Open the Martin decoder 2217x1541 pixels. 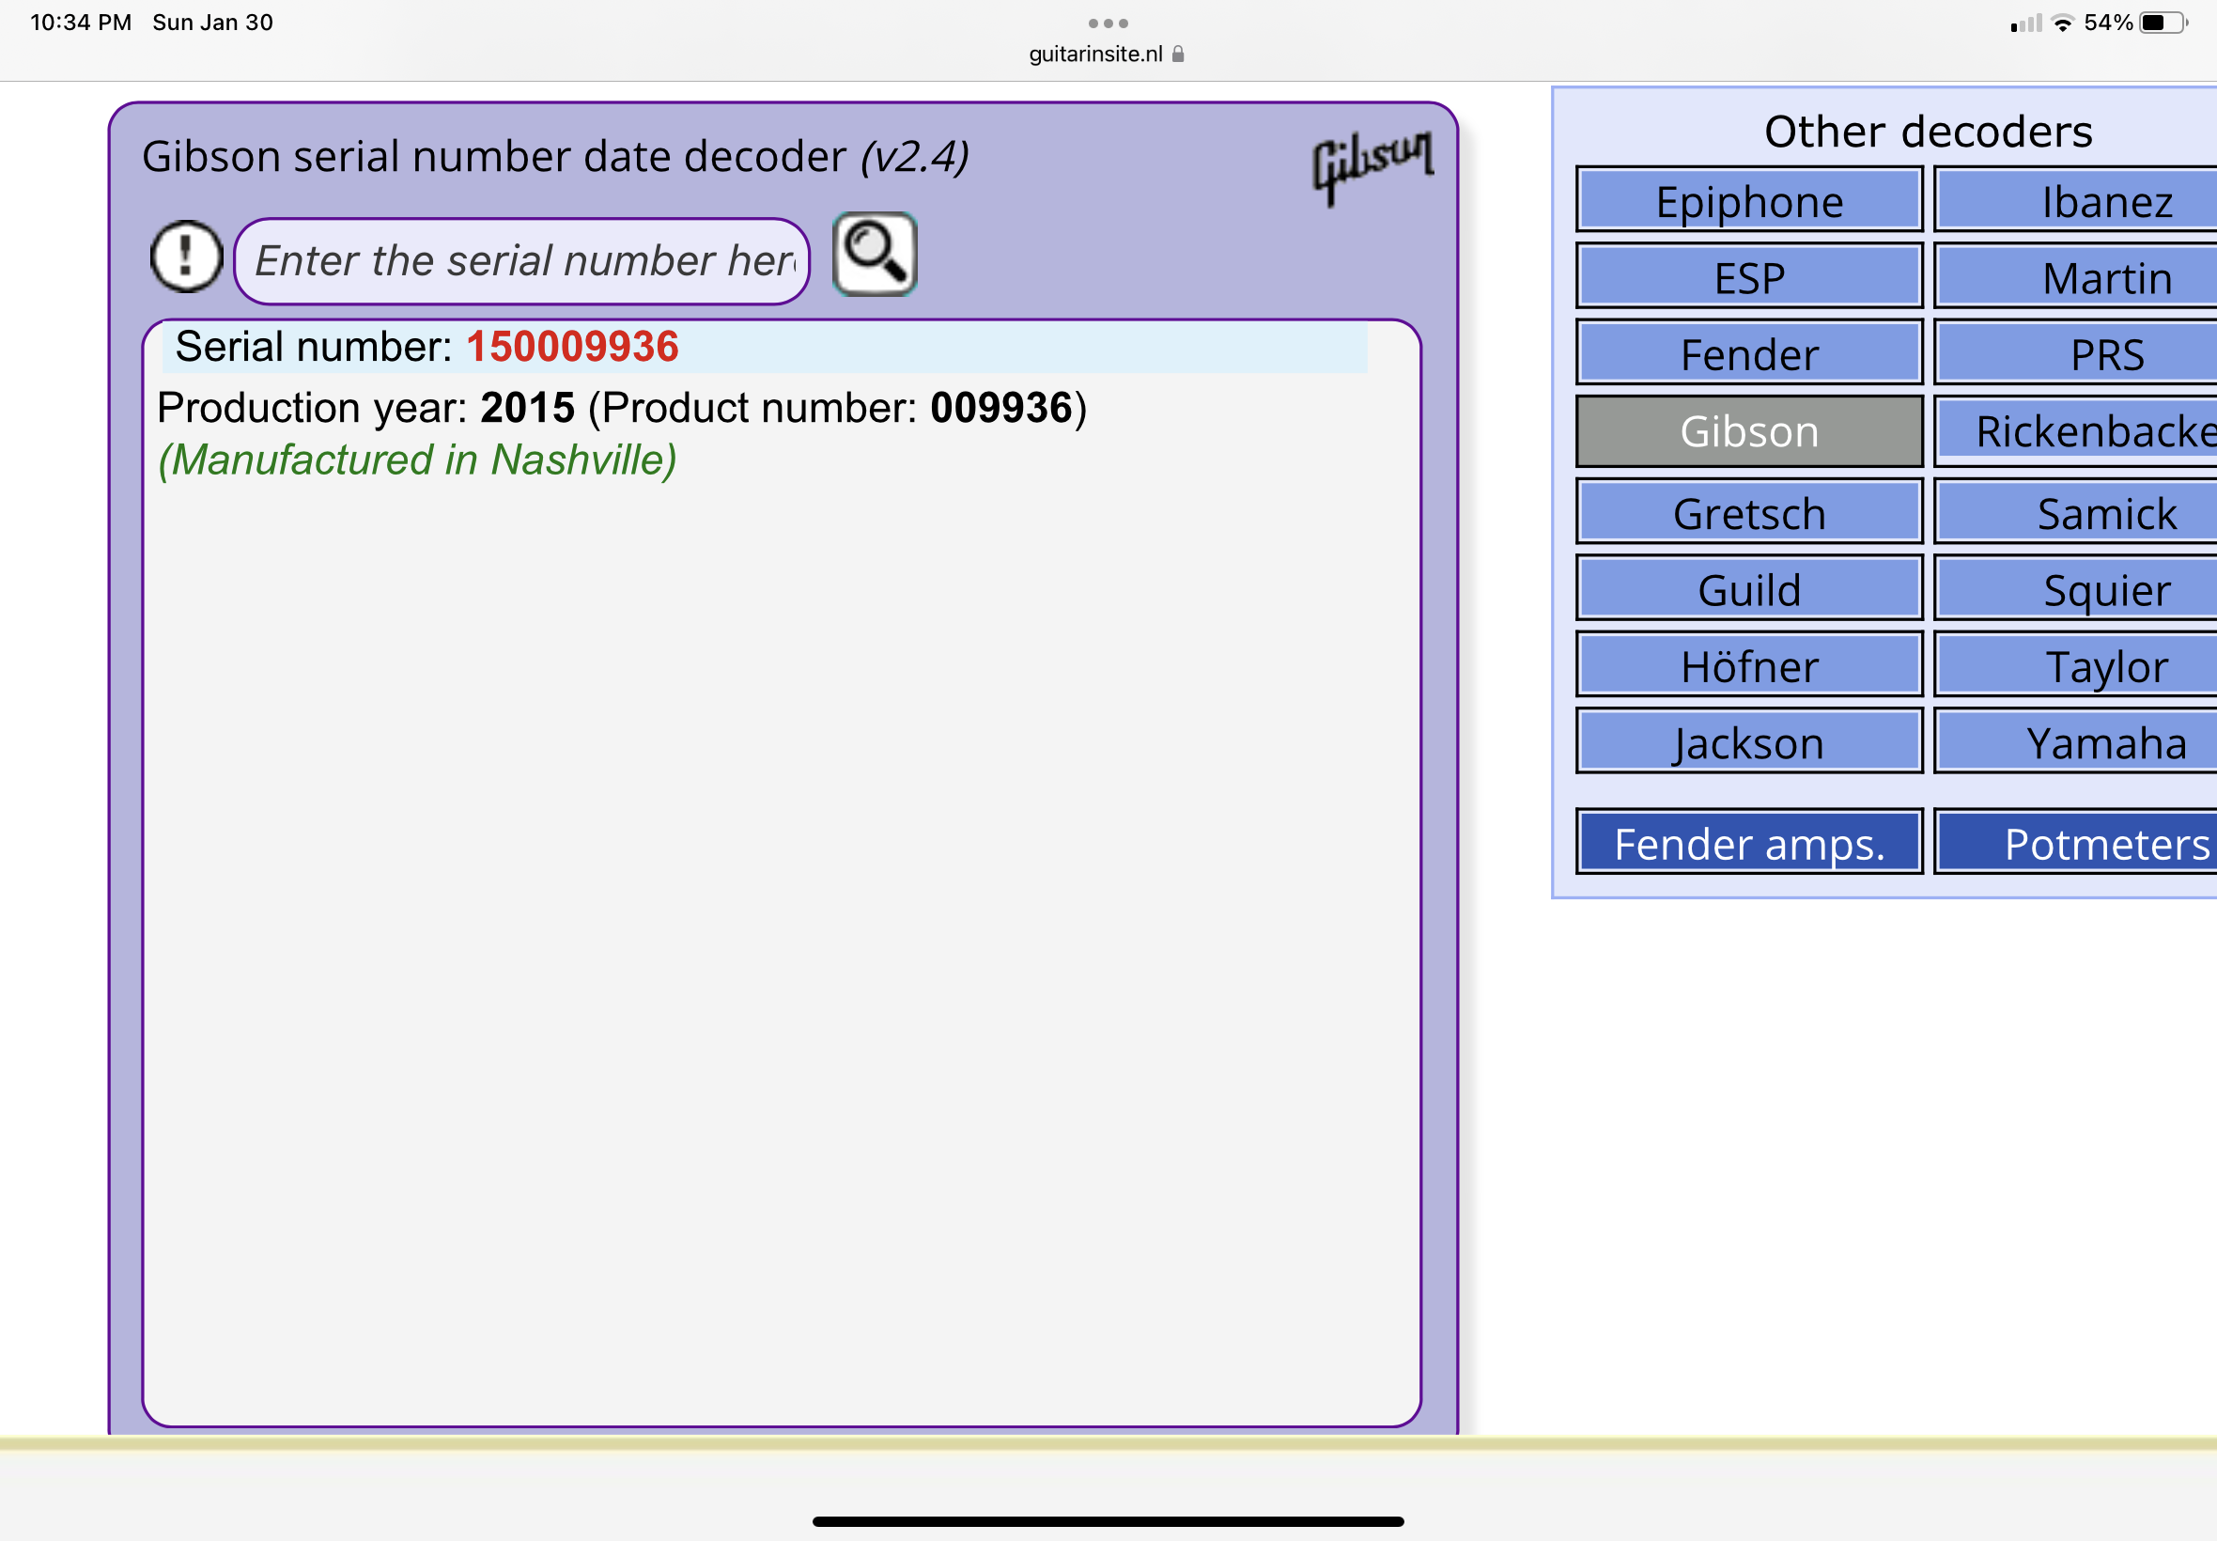coord(2076,276)
